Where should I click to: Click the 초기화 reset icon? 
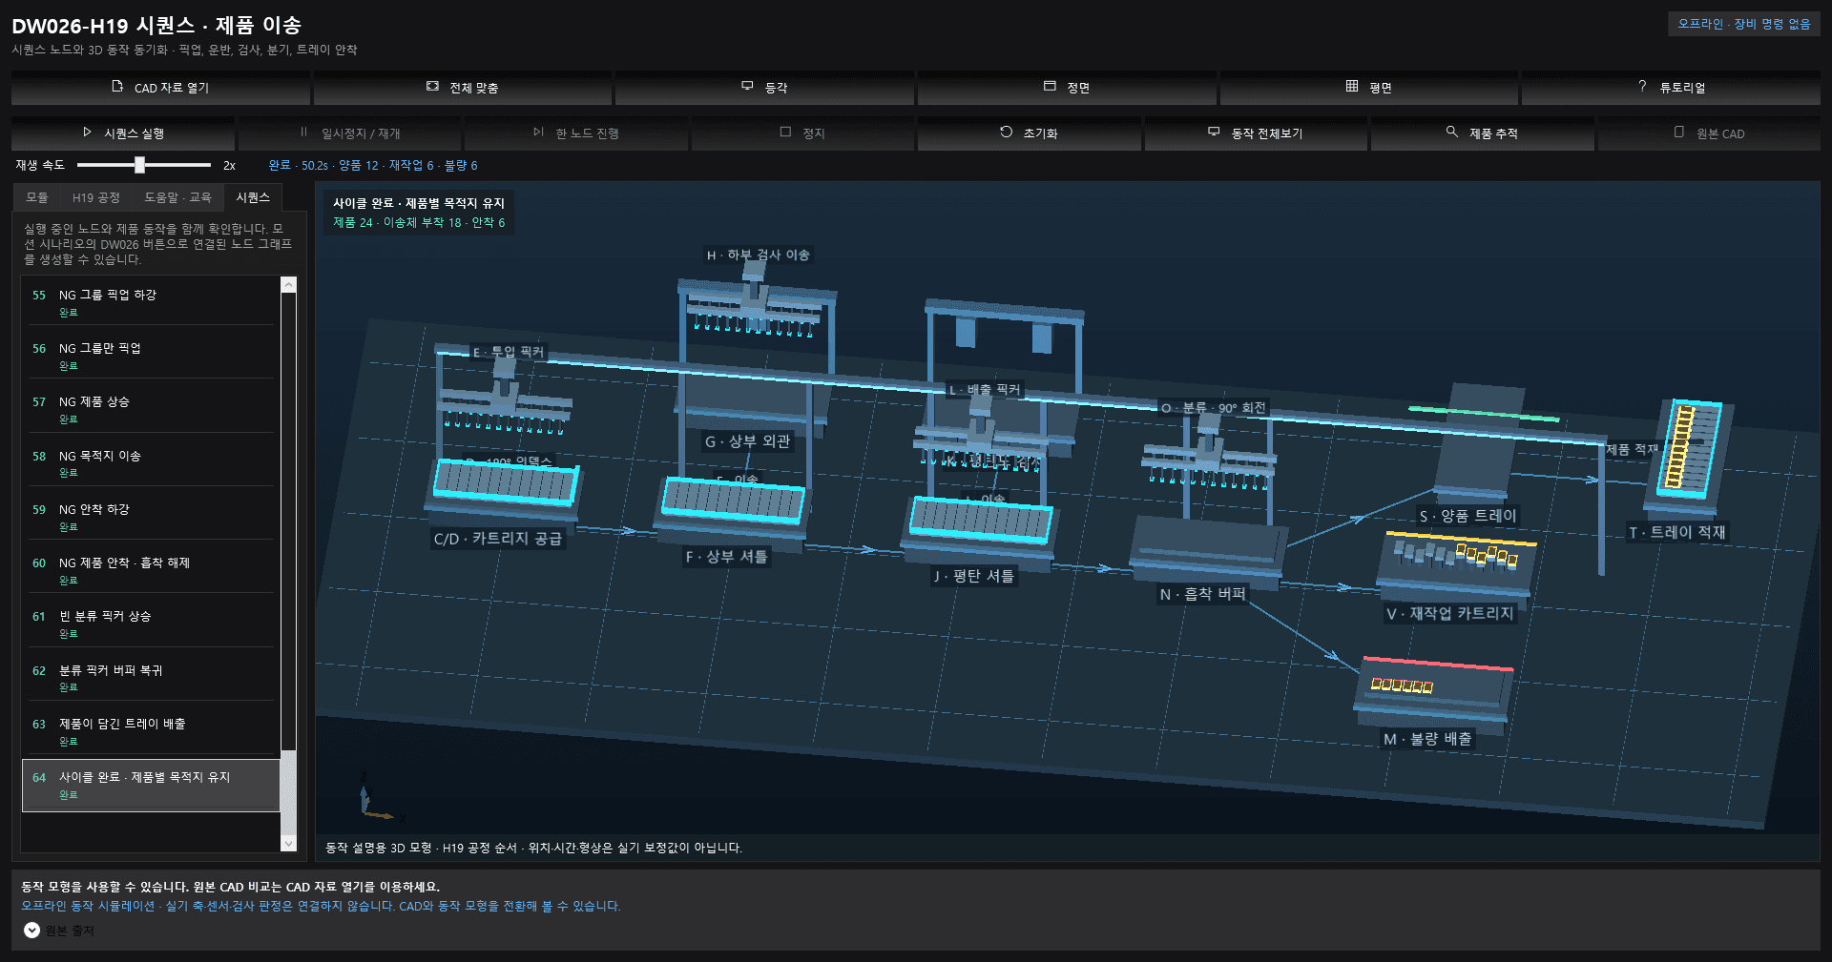[x=1006, y=133]
